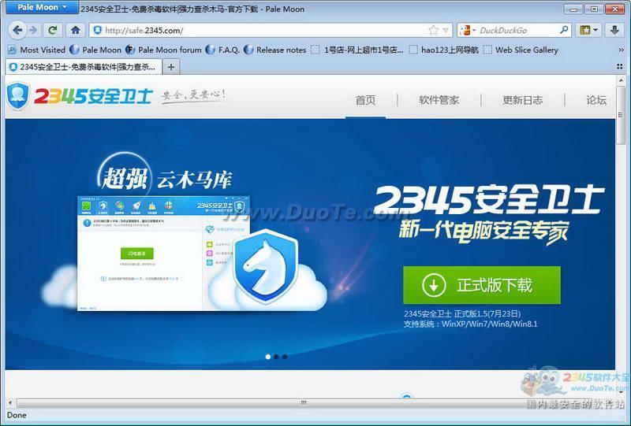This screenshot has height=426, width=631.
Task: Select the second carousel dot
Action: (276, 357)
